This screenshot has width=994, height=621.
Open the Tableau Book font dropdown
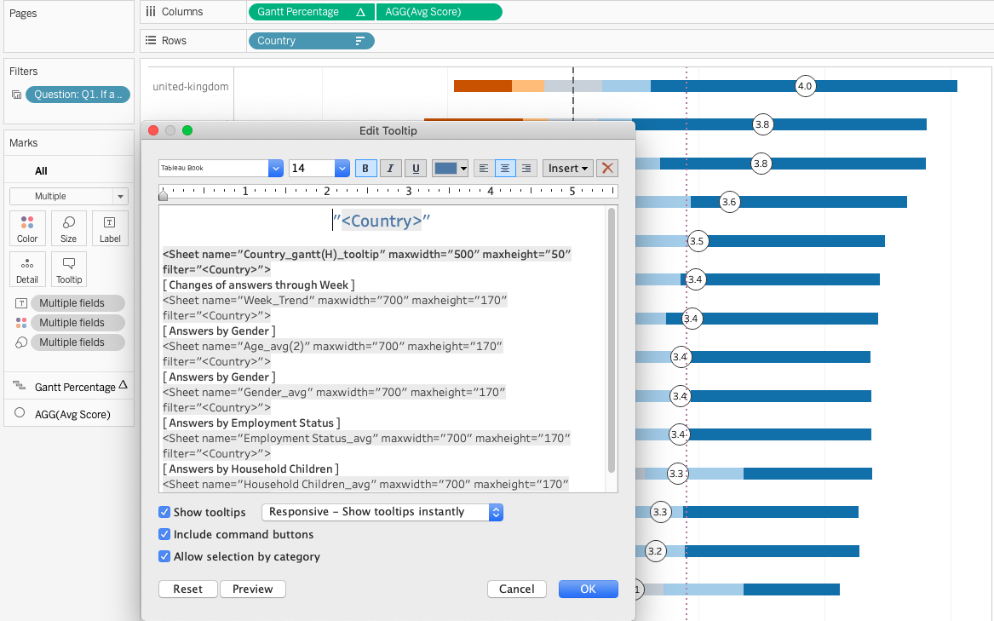(x=275, y=169)
